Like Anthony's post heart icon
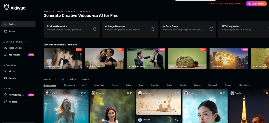The image size is (269, 123). coord(178,93)
